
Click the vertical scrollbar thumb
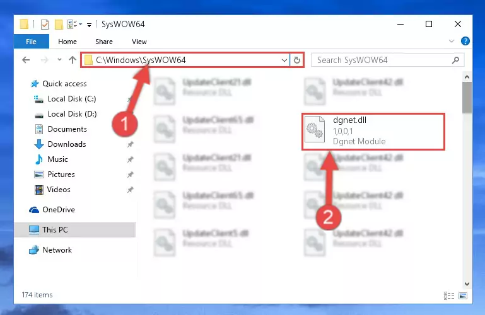pyautogui.click(x=467, y=97)
